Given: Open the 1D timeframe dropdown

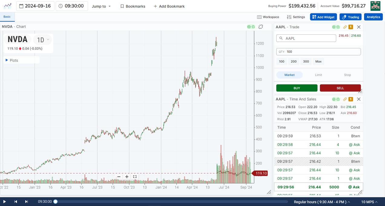Looking at the screenshot, I should point(42,40).
